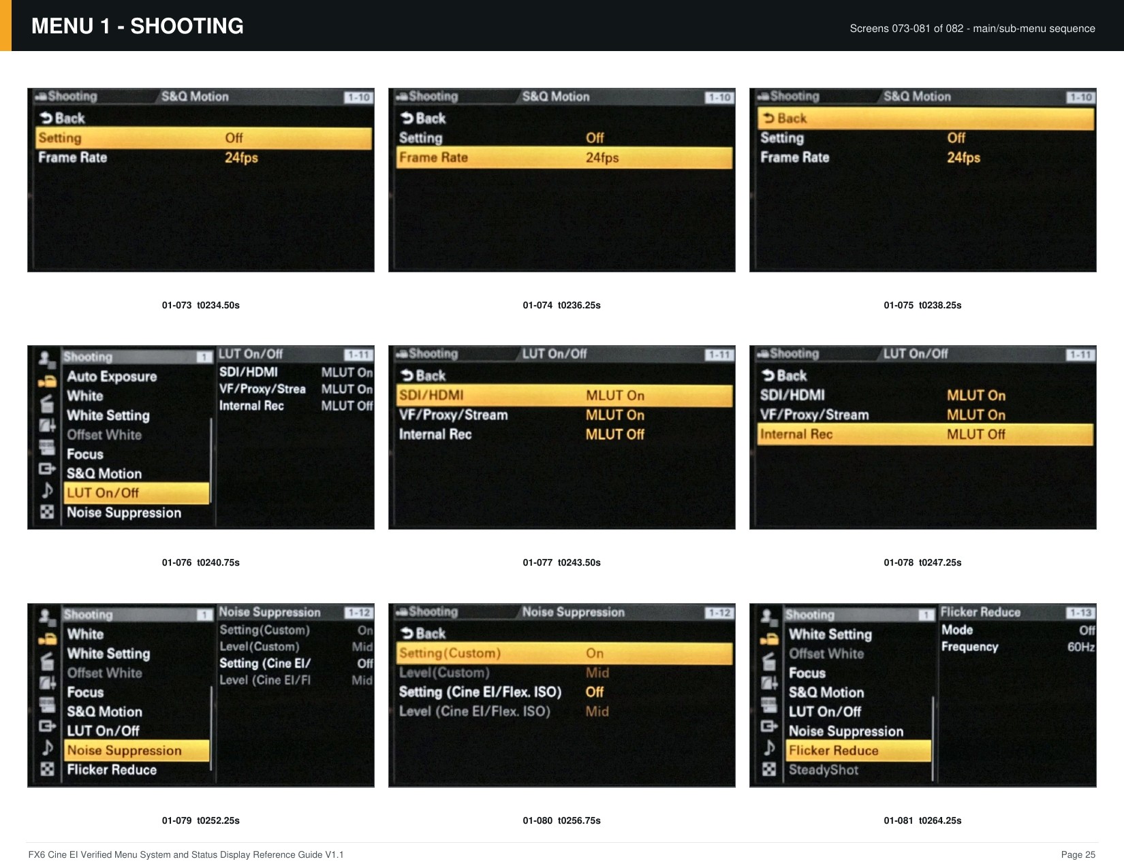This screenshot has height=868, width=1124.
Task: Select the highlighted Frame Rate row in screen 01-074
Action: 565,158
